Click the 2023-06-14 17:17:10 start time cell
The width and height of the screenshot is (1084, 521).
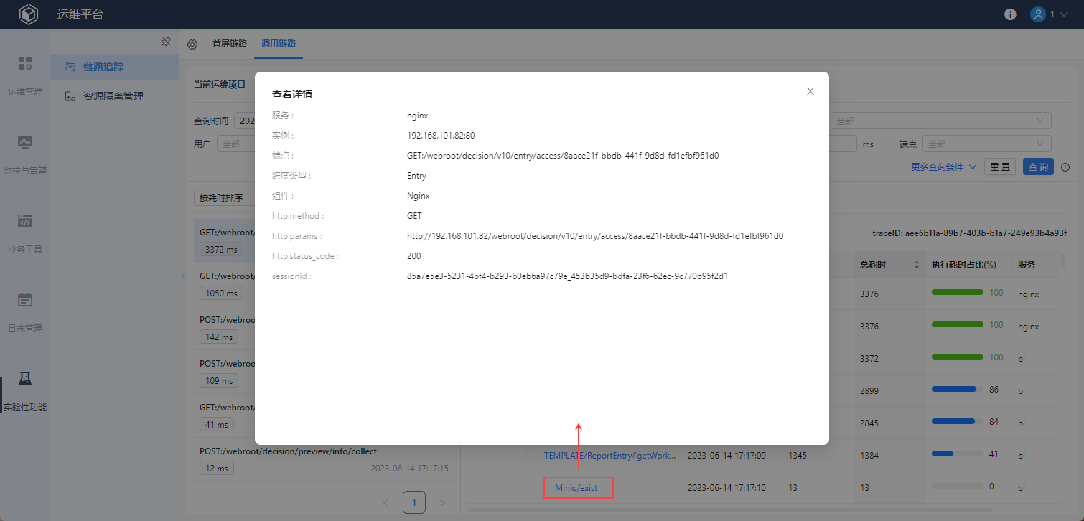click(726, 488)
